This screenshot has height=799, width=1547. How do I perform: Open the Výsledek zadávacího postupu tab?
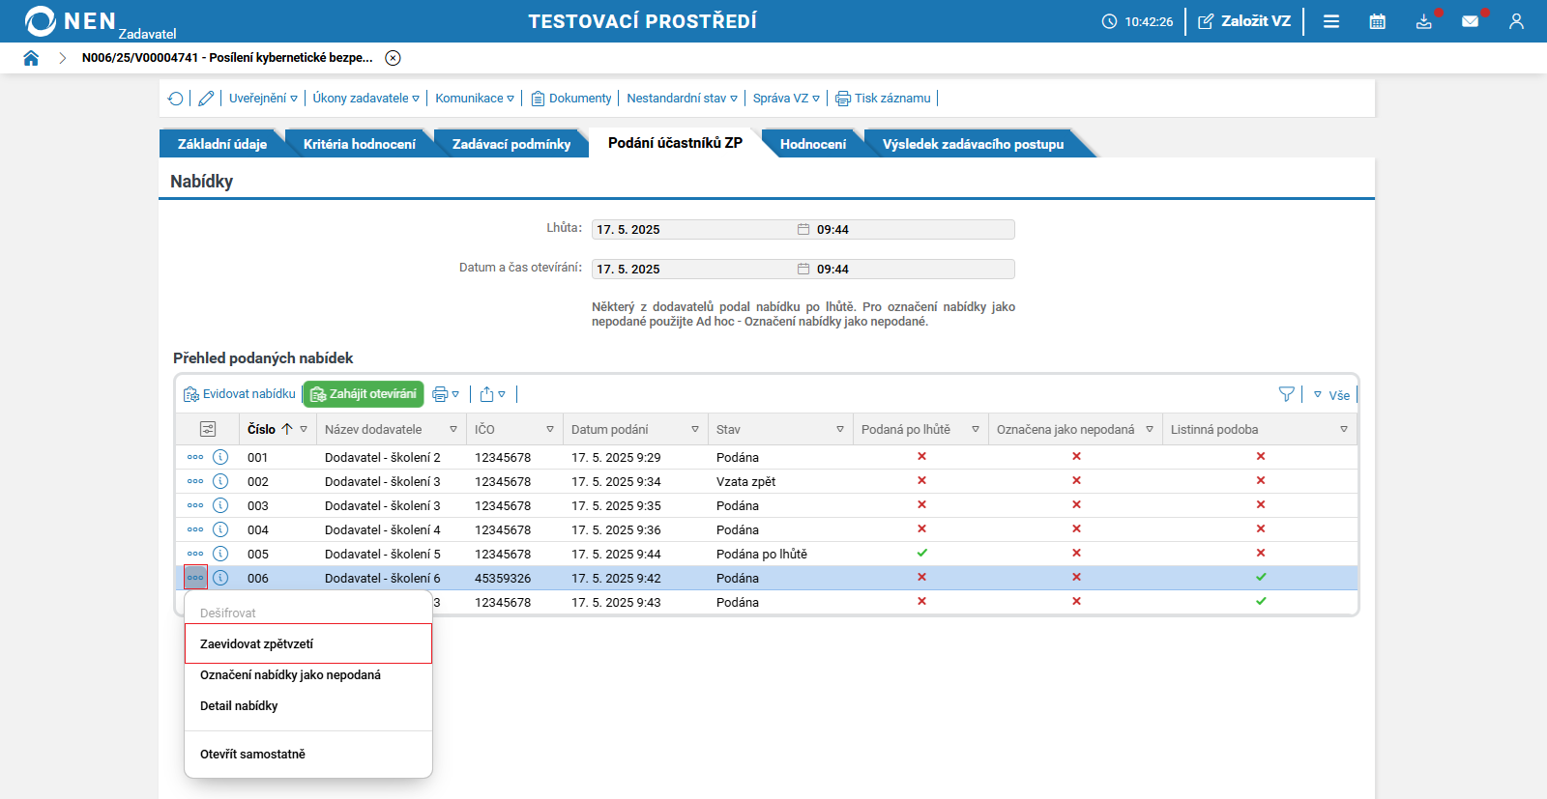pyautogui.click(x=973, y=144)
